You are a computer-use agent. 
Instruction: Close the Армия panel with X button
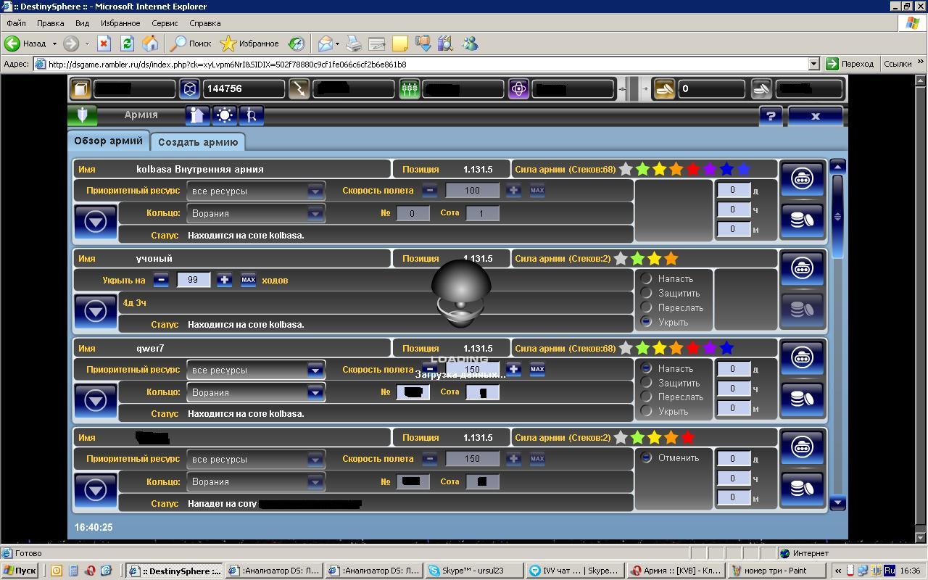[815, 116]
